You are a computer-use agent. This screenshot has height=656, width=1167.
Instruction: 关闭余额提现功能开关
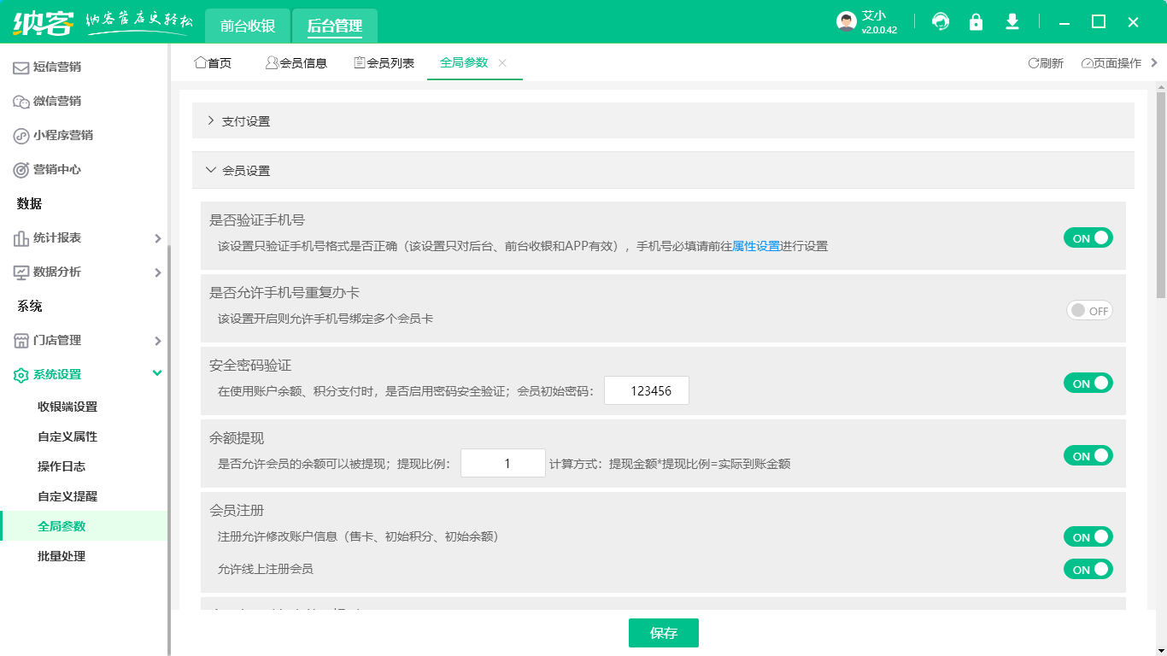coord(1088,455)
